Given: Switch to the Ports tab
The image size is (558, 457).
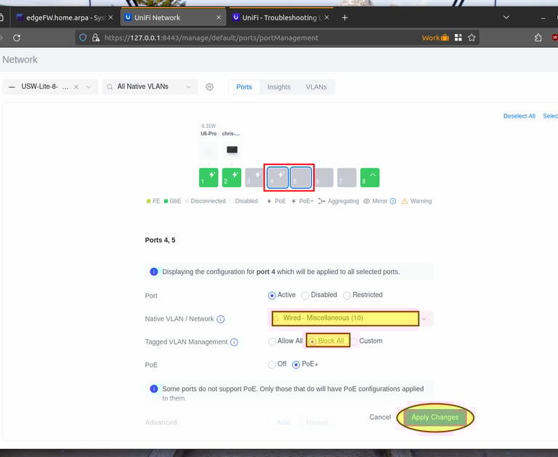Looking at the screenshot, I should pyautogui.click(x=244, y=87).
